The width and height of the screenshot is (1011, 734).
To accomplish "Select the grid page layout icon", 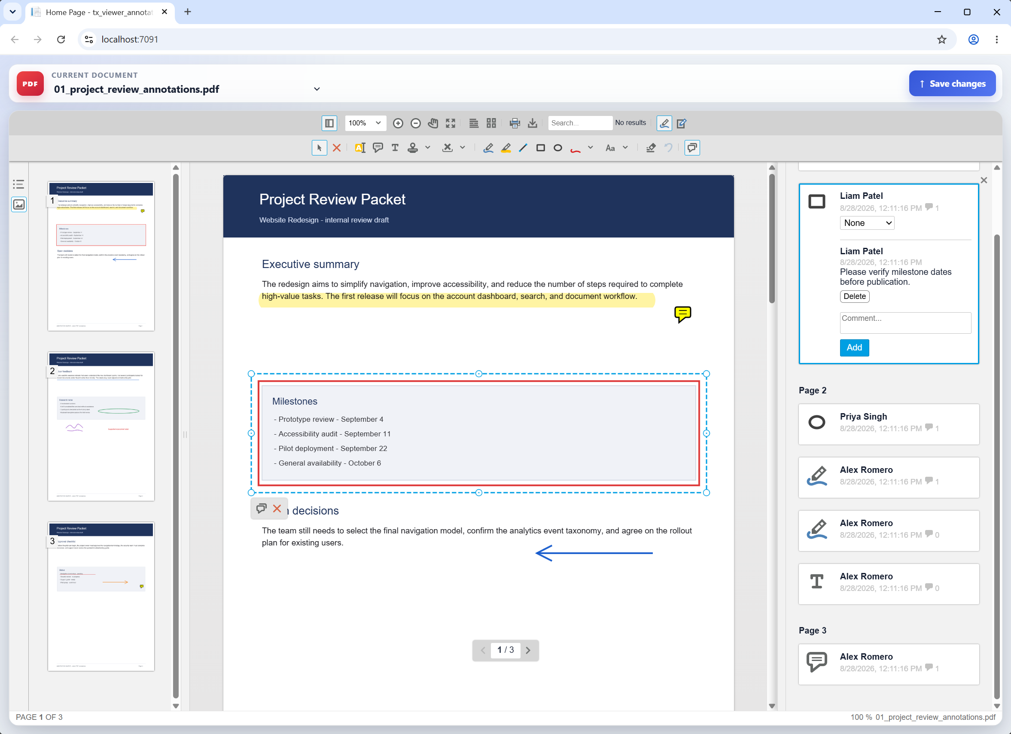I will coord(491,123).
